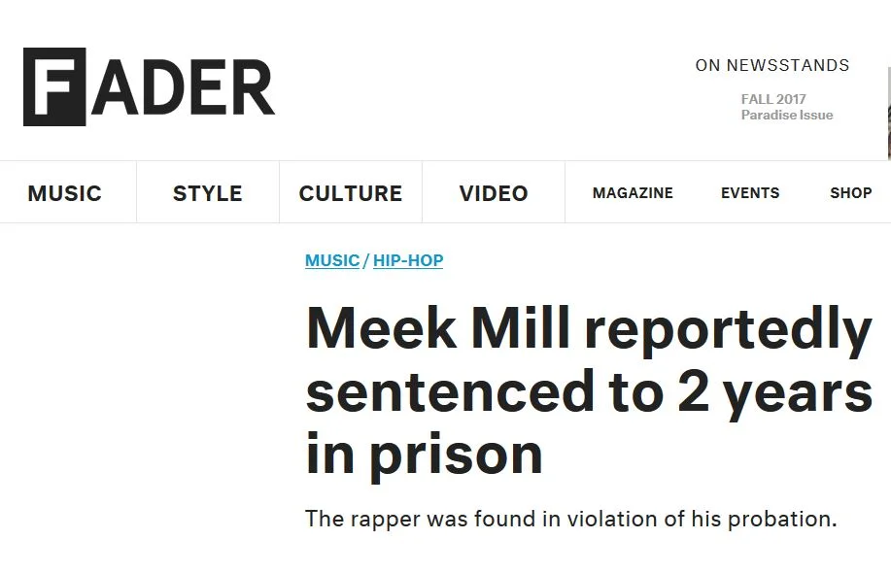Image resolution: width=891 pixels, height=573 pixels.
Task: Click the FADER logo to go home
Action: click(x=150, y=86)
